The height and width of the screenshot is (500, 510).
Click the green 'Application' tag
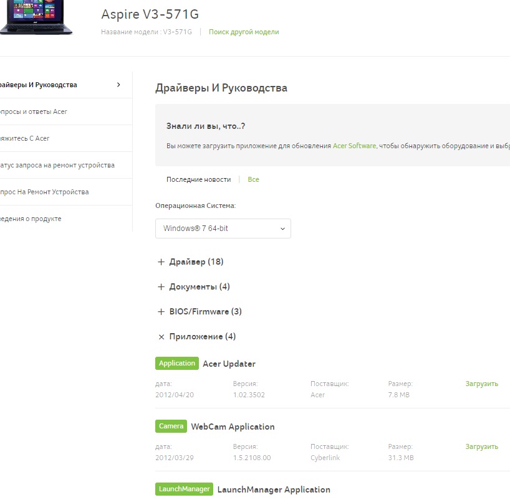(177, 363)
